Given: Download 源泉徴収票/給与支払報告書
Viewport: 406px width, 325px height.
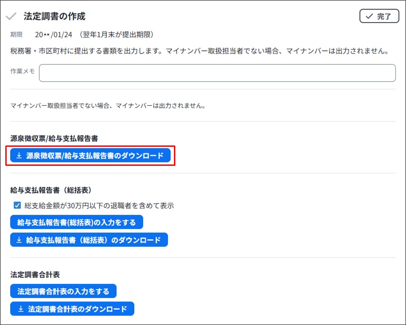Looking at the screenshot, I should (90, 156).
